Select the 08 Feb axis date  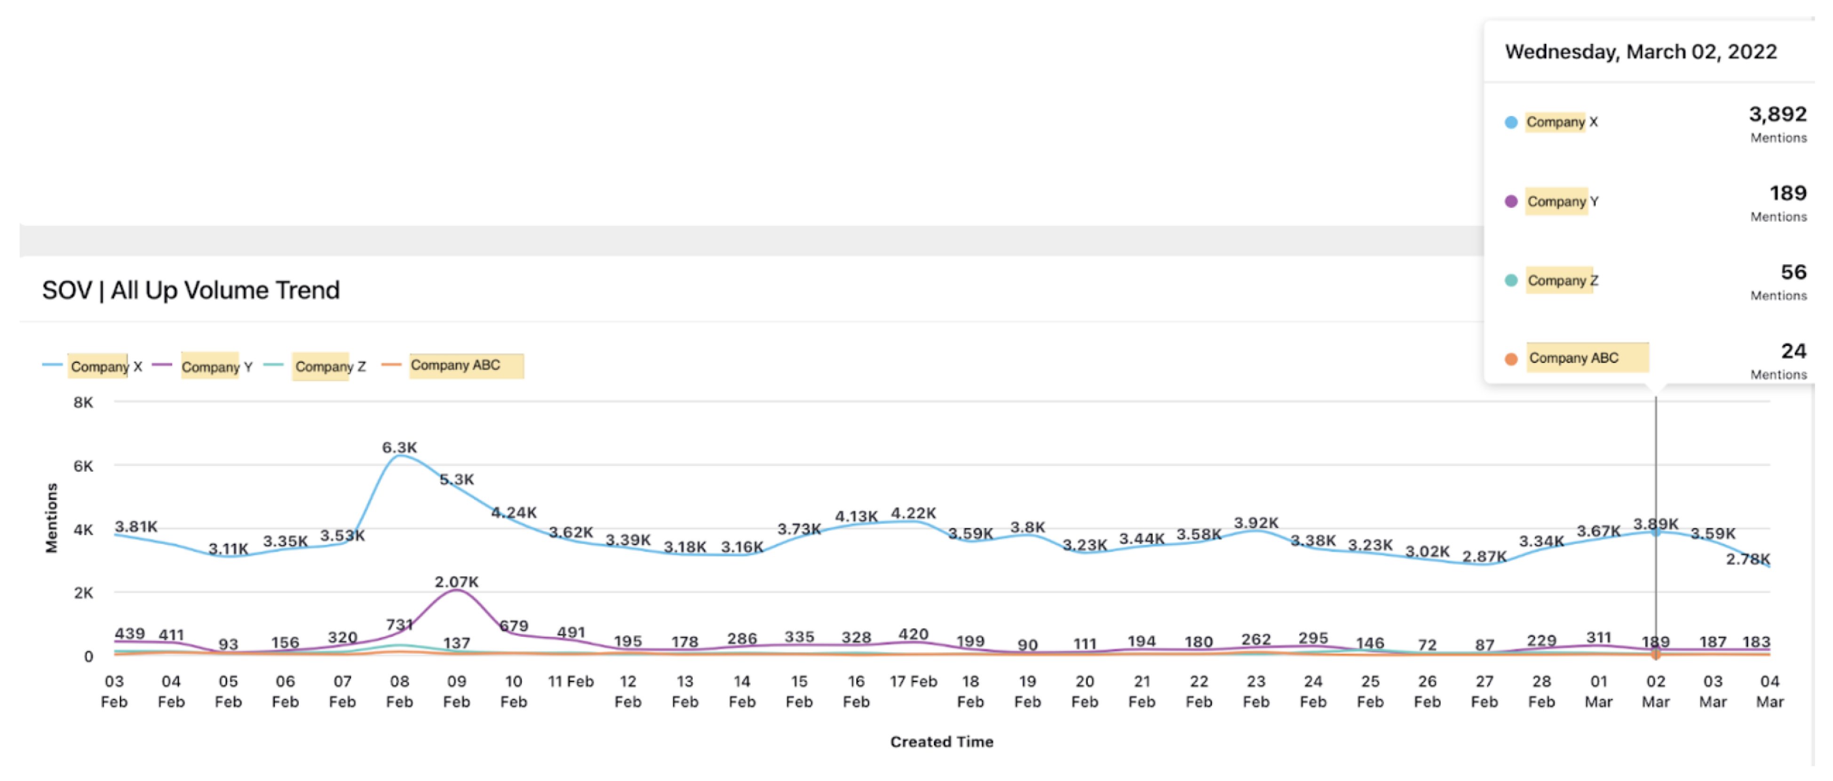pyautogui.click(x=399, y=691)
